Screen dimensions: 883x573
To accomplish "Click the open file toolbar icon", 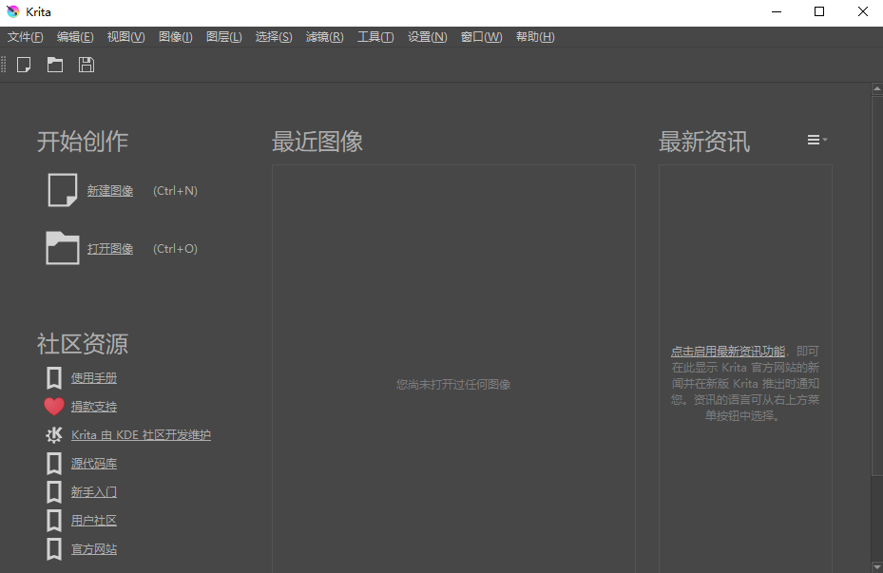I will 55,65.
